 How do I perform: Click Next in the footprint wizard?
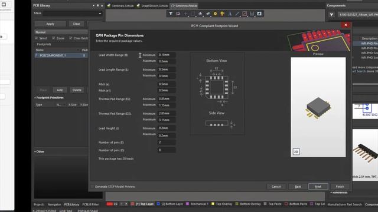pyautogui.click(x=318, y=187)
